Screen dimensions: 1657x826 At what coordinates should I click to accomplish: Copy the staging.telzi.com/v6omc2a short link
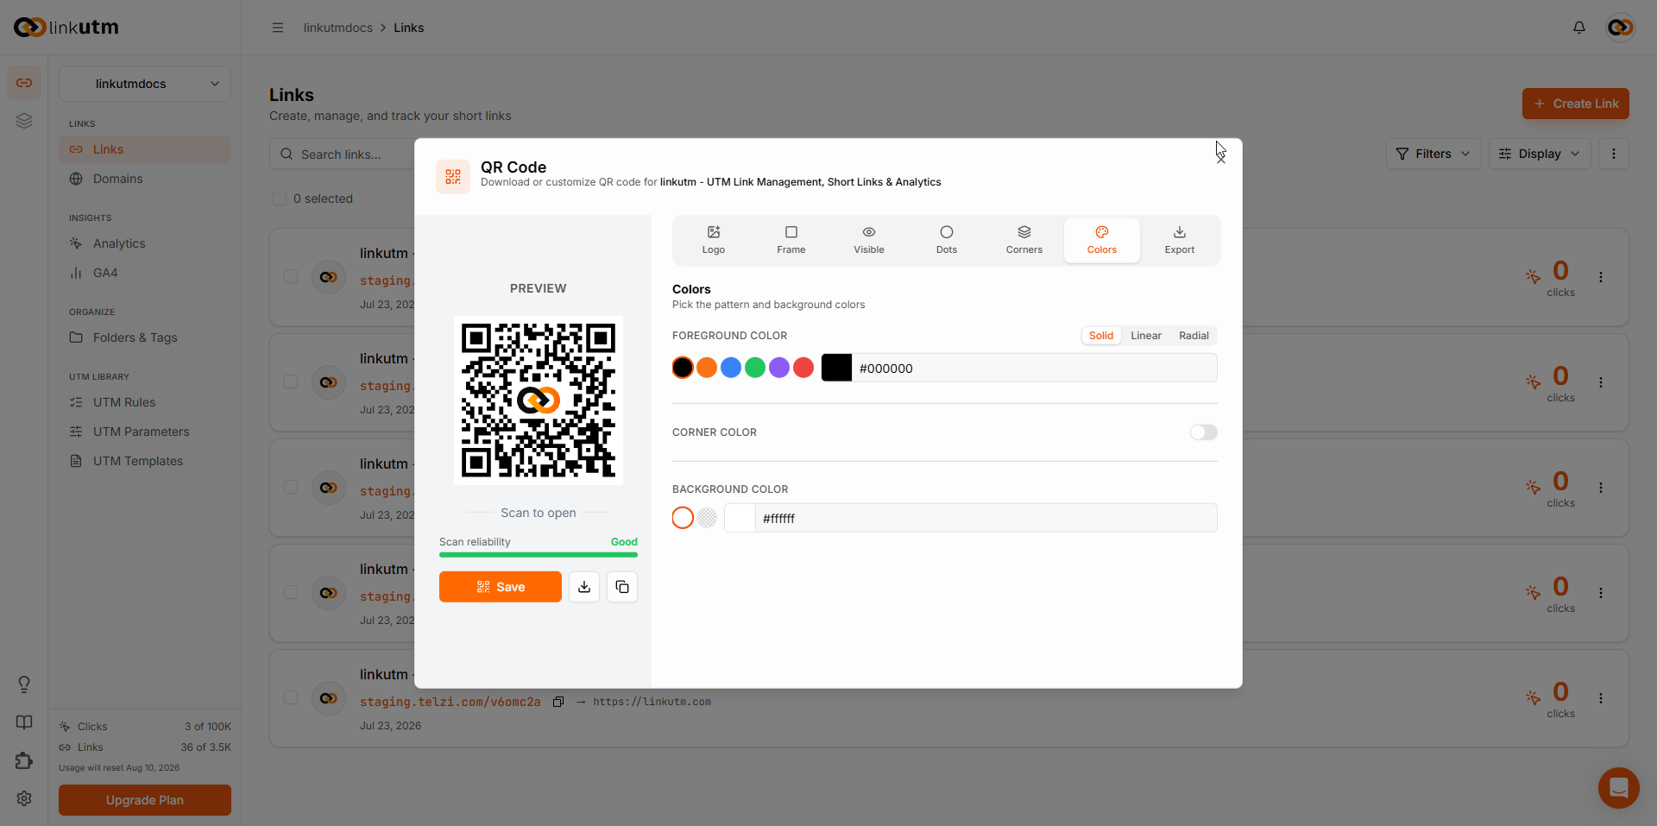pos(558,702)
